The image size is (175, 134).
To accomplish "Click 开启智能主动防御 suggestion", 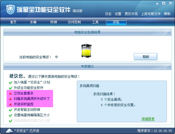I will coord(27,110).
